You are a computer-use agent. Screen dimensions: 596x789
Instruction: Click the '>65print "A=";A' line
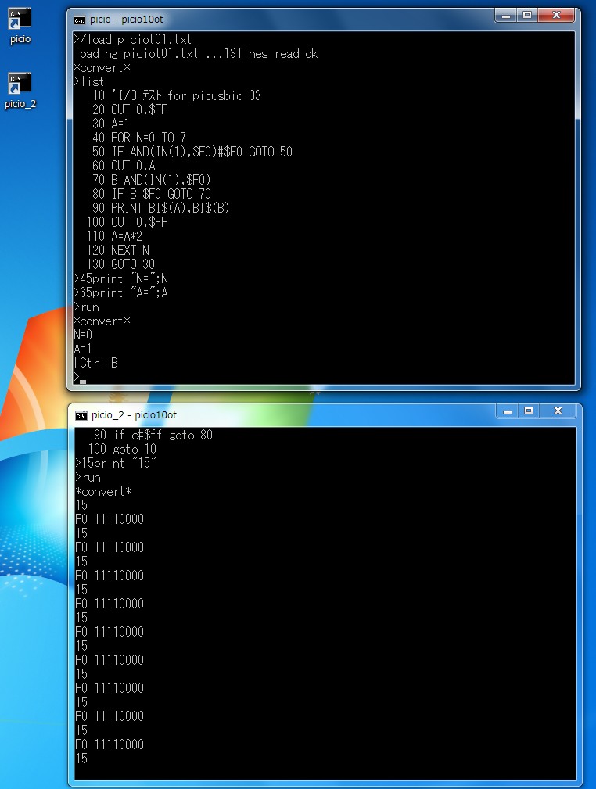120,293
